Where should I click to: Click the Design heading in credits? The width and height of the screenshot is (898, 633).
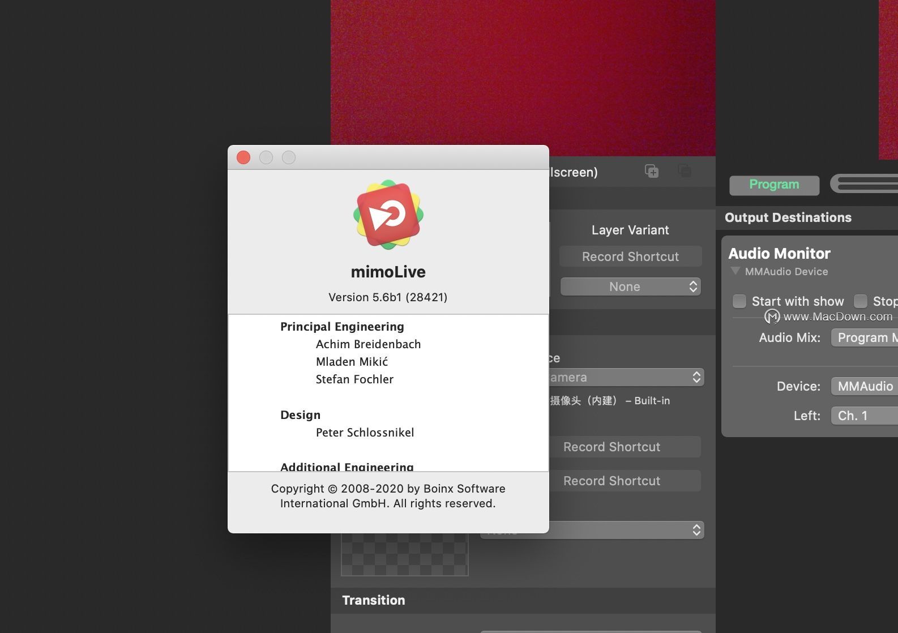click(300, 415)
